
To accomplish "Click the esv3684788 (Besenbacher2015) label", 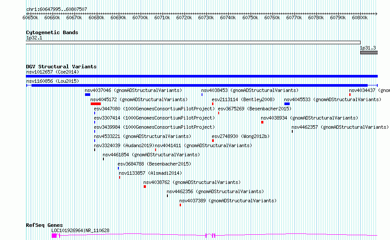I will click(x=154, y=164).
